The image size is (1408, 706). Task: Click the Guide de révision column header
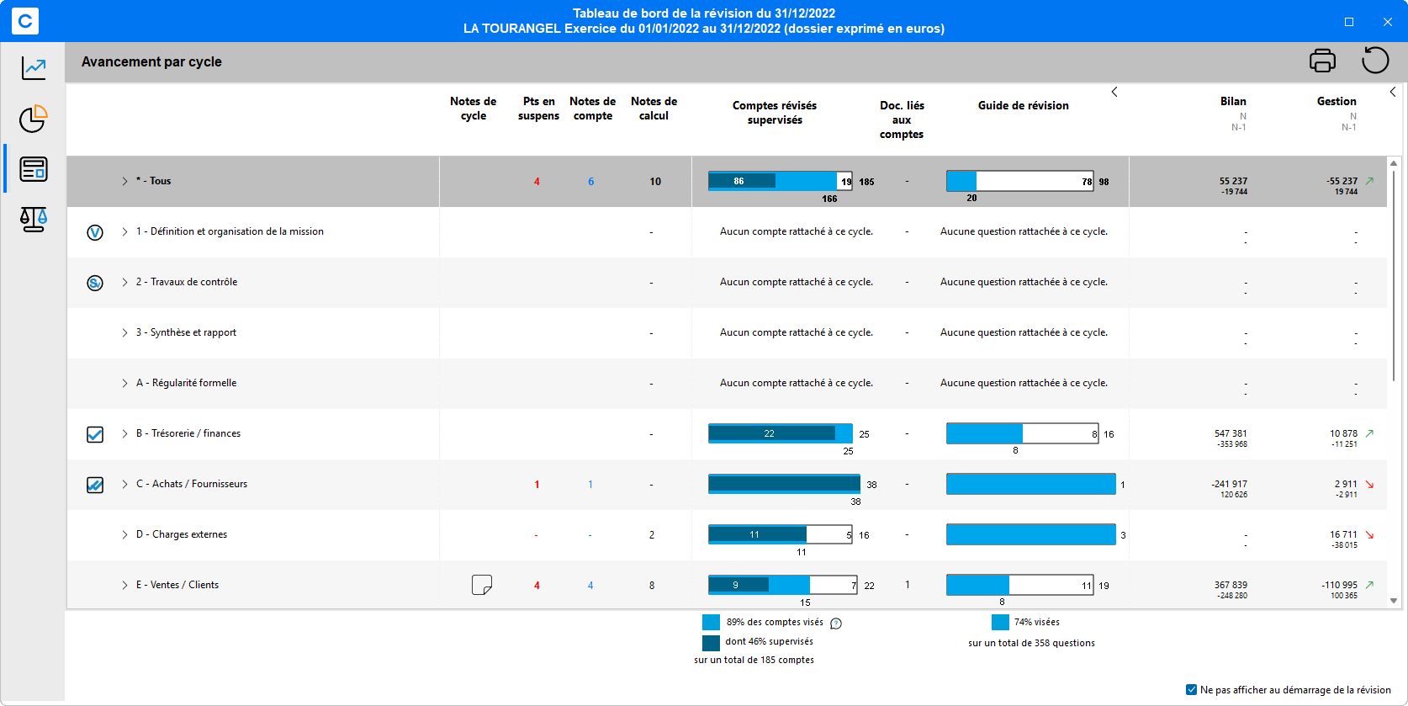pyautogui.click(x=1023, y=106)
